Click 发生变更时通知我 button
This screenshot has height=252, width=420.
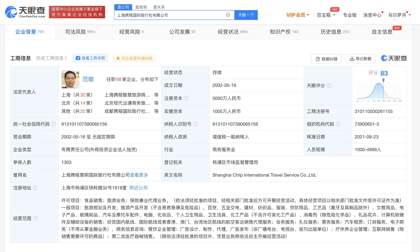point(134,58)
